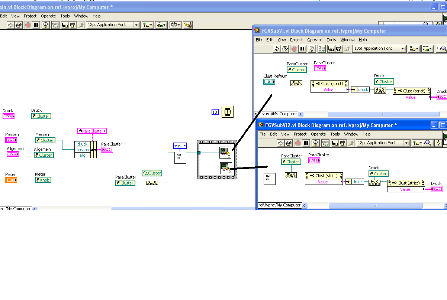Open the Tools menu in main window
447x300 pixels.
point(65,16)
